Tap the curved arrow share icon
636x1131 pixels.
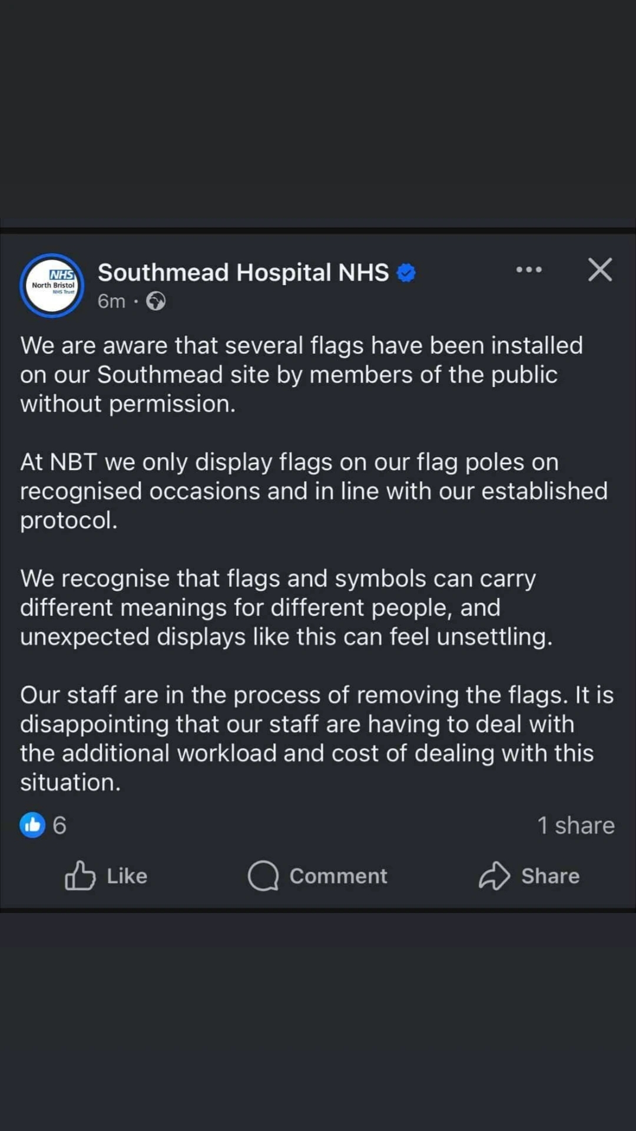494,875
